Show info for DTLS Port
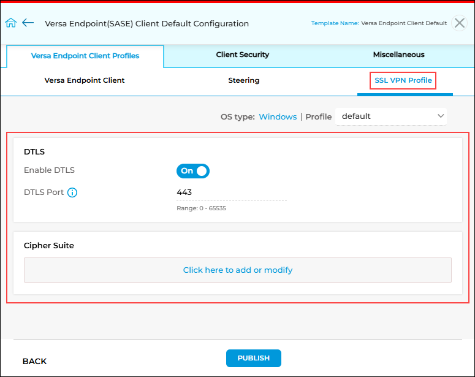The width and height of the screenshot is (475, 377). click(72, 192)
